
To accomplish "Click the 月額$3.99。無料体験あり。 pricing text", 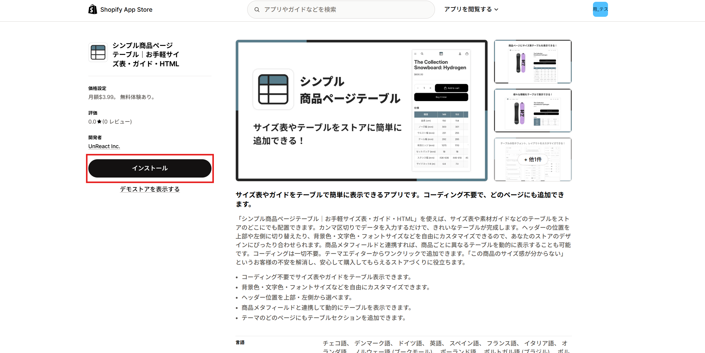I will coord(122,97).
